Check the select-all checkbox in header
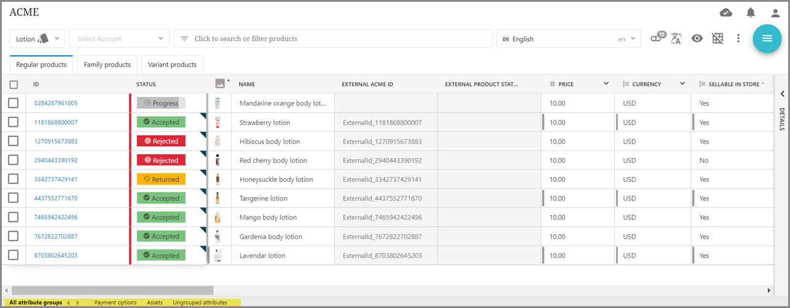The height and width of the screenshot is (308, 790). (x=14, y=84)
